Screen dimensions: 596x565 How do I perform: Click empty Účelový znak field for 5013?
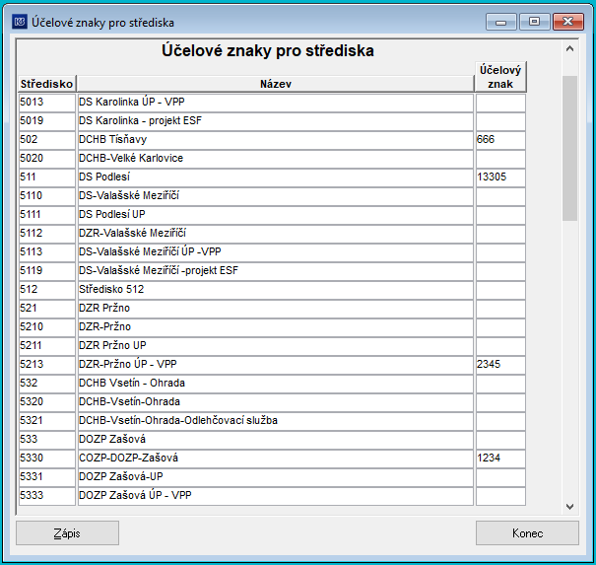(500, 103)
